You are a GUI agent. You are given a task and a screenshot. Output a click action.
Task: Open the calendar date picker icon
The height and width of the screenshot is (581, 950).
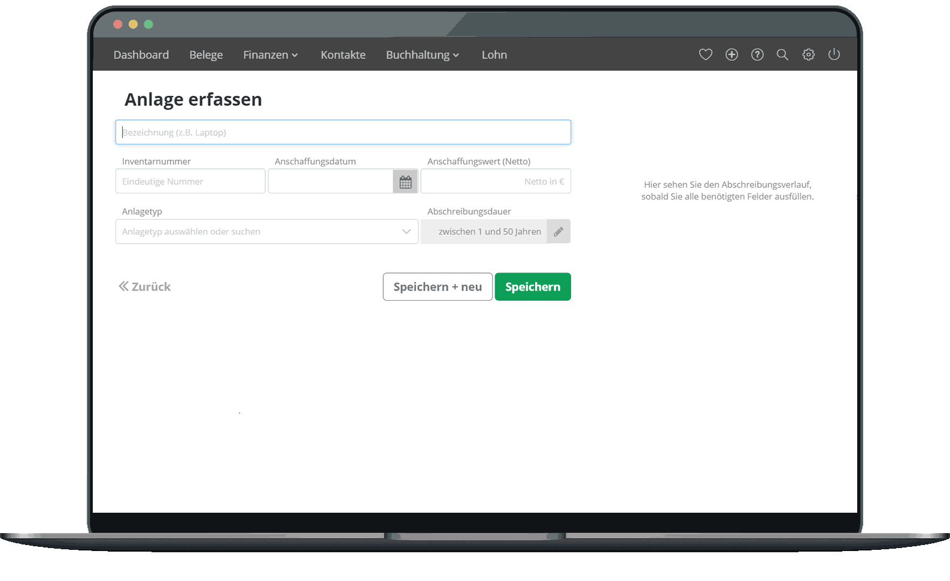[x=405, y=181]
